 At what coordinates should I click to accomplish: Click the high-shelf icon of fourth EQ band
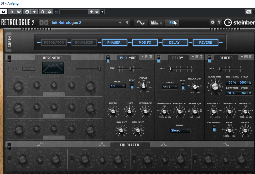[x=226, y=144]
